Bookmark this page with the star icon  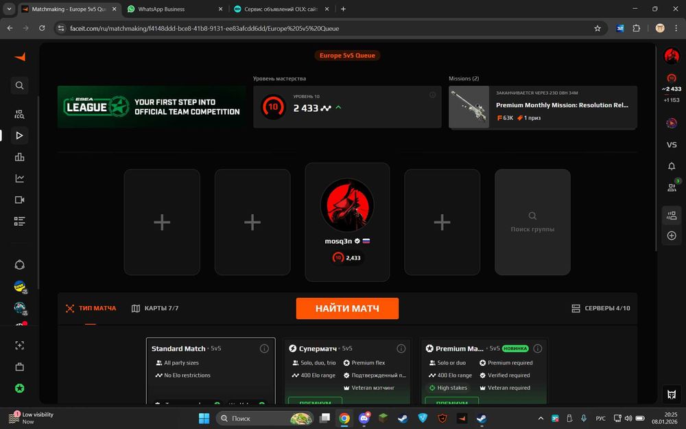[598, 28]
